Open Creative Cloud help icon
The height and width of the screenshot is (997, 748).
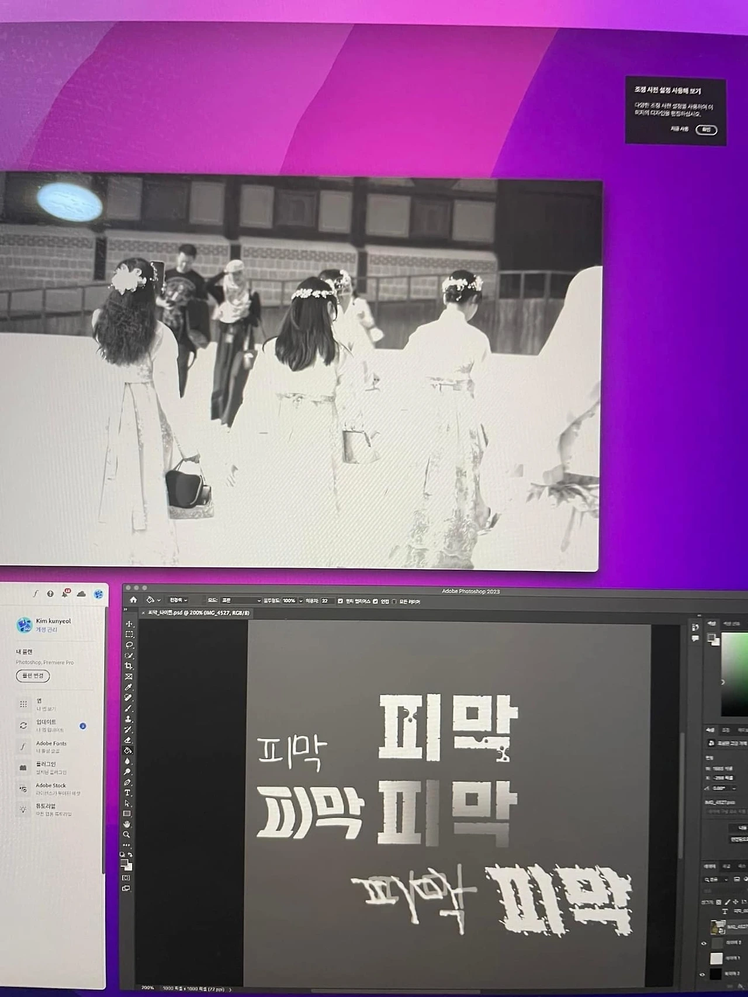pos(50,594)
